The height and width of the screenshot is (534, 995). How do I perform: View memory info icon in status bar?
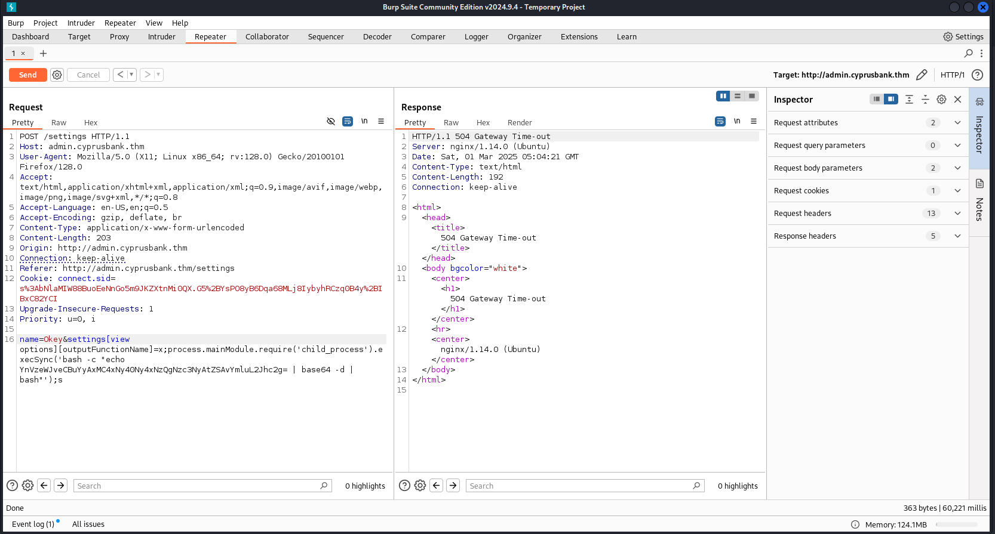point(855,524)
